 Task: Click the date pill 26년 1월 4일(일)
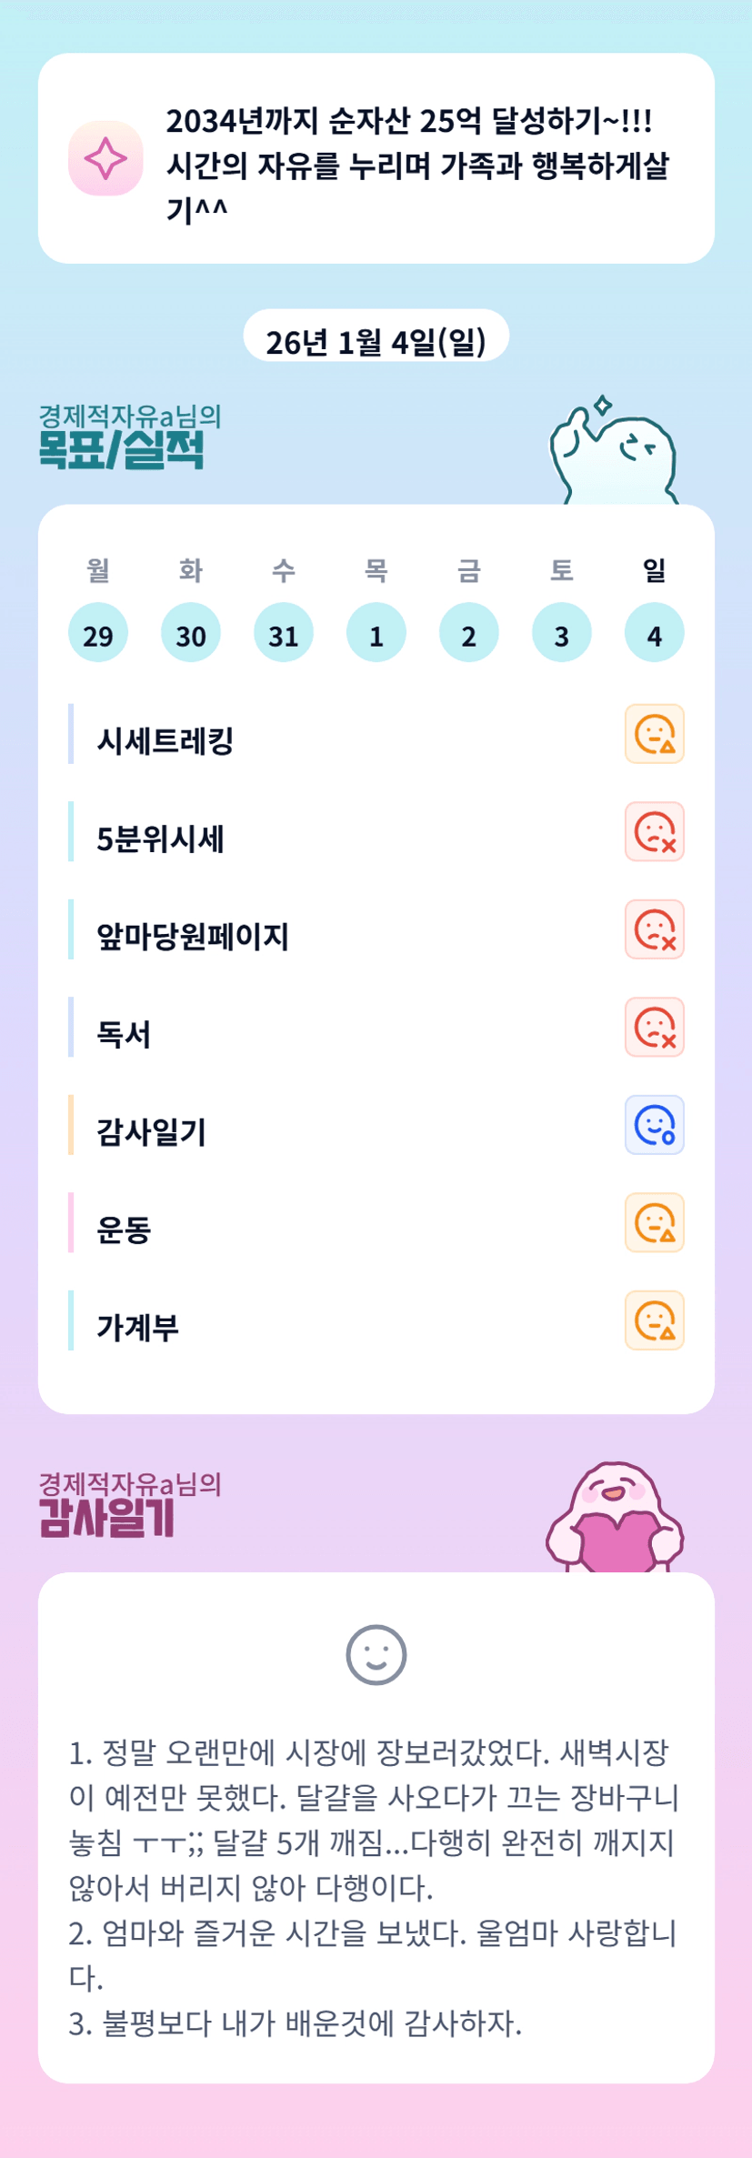pos(376,340)
